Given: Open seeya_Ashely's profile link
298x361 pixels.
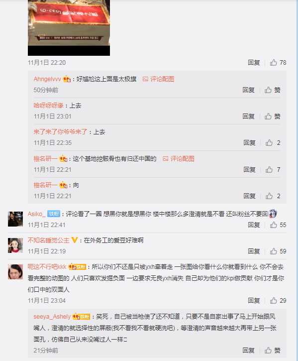Looking at the screenshot, I should pyautogui.click(x=52, y=317).
